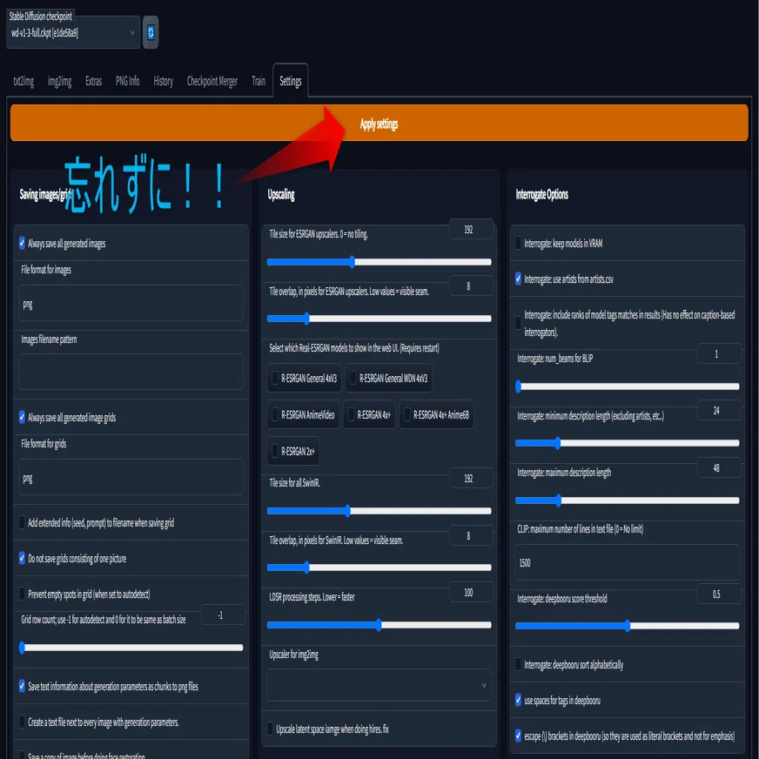Open the Upscaler for img2img dropdown
The height and width of the screenshot is (759, 759).
tap(379, 685)
